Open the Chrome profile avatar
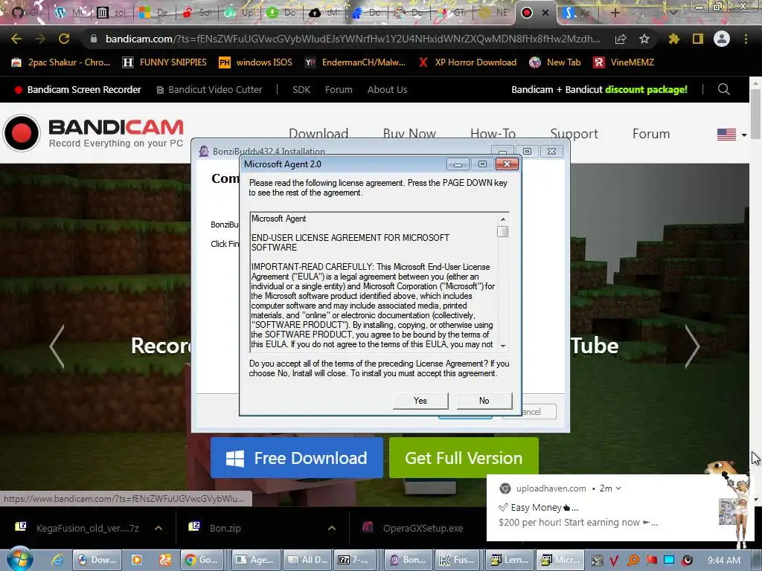This screenshot has height=571, width=762. pyautogui.click(x=722, y=39)
